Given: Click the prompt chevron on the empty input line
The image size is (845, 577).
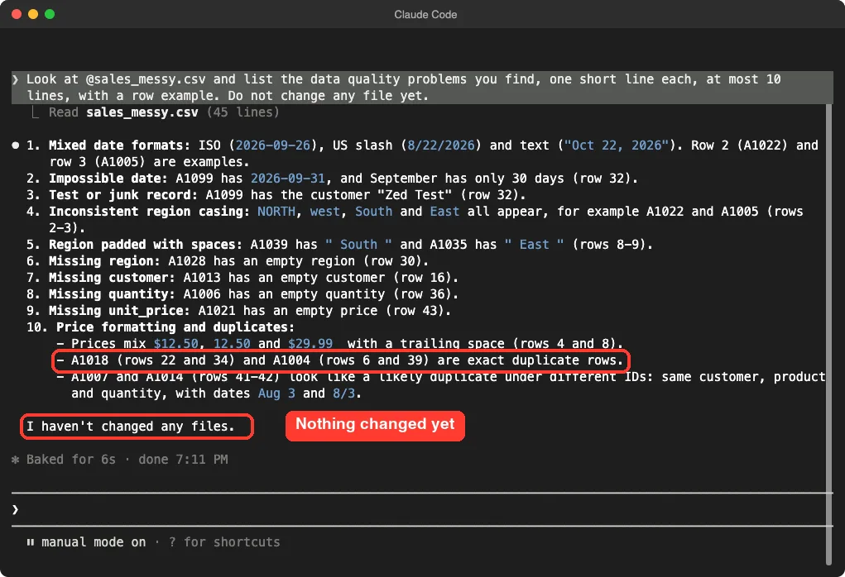Looking at the screenshot, I should [x=16, y=509].
